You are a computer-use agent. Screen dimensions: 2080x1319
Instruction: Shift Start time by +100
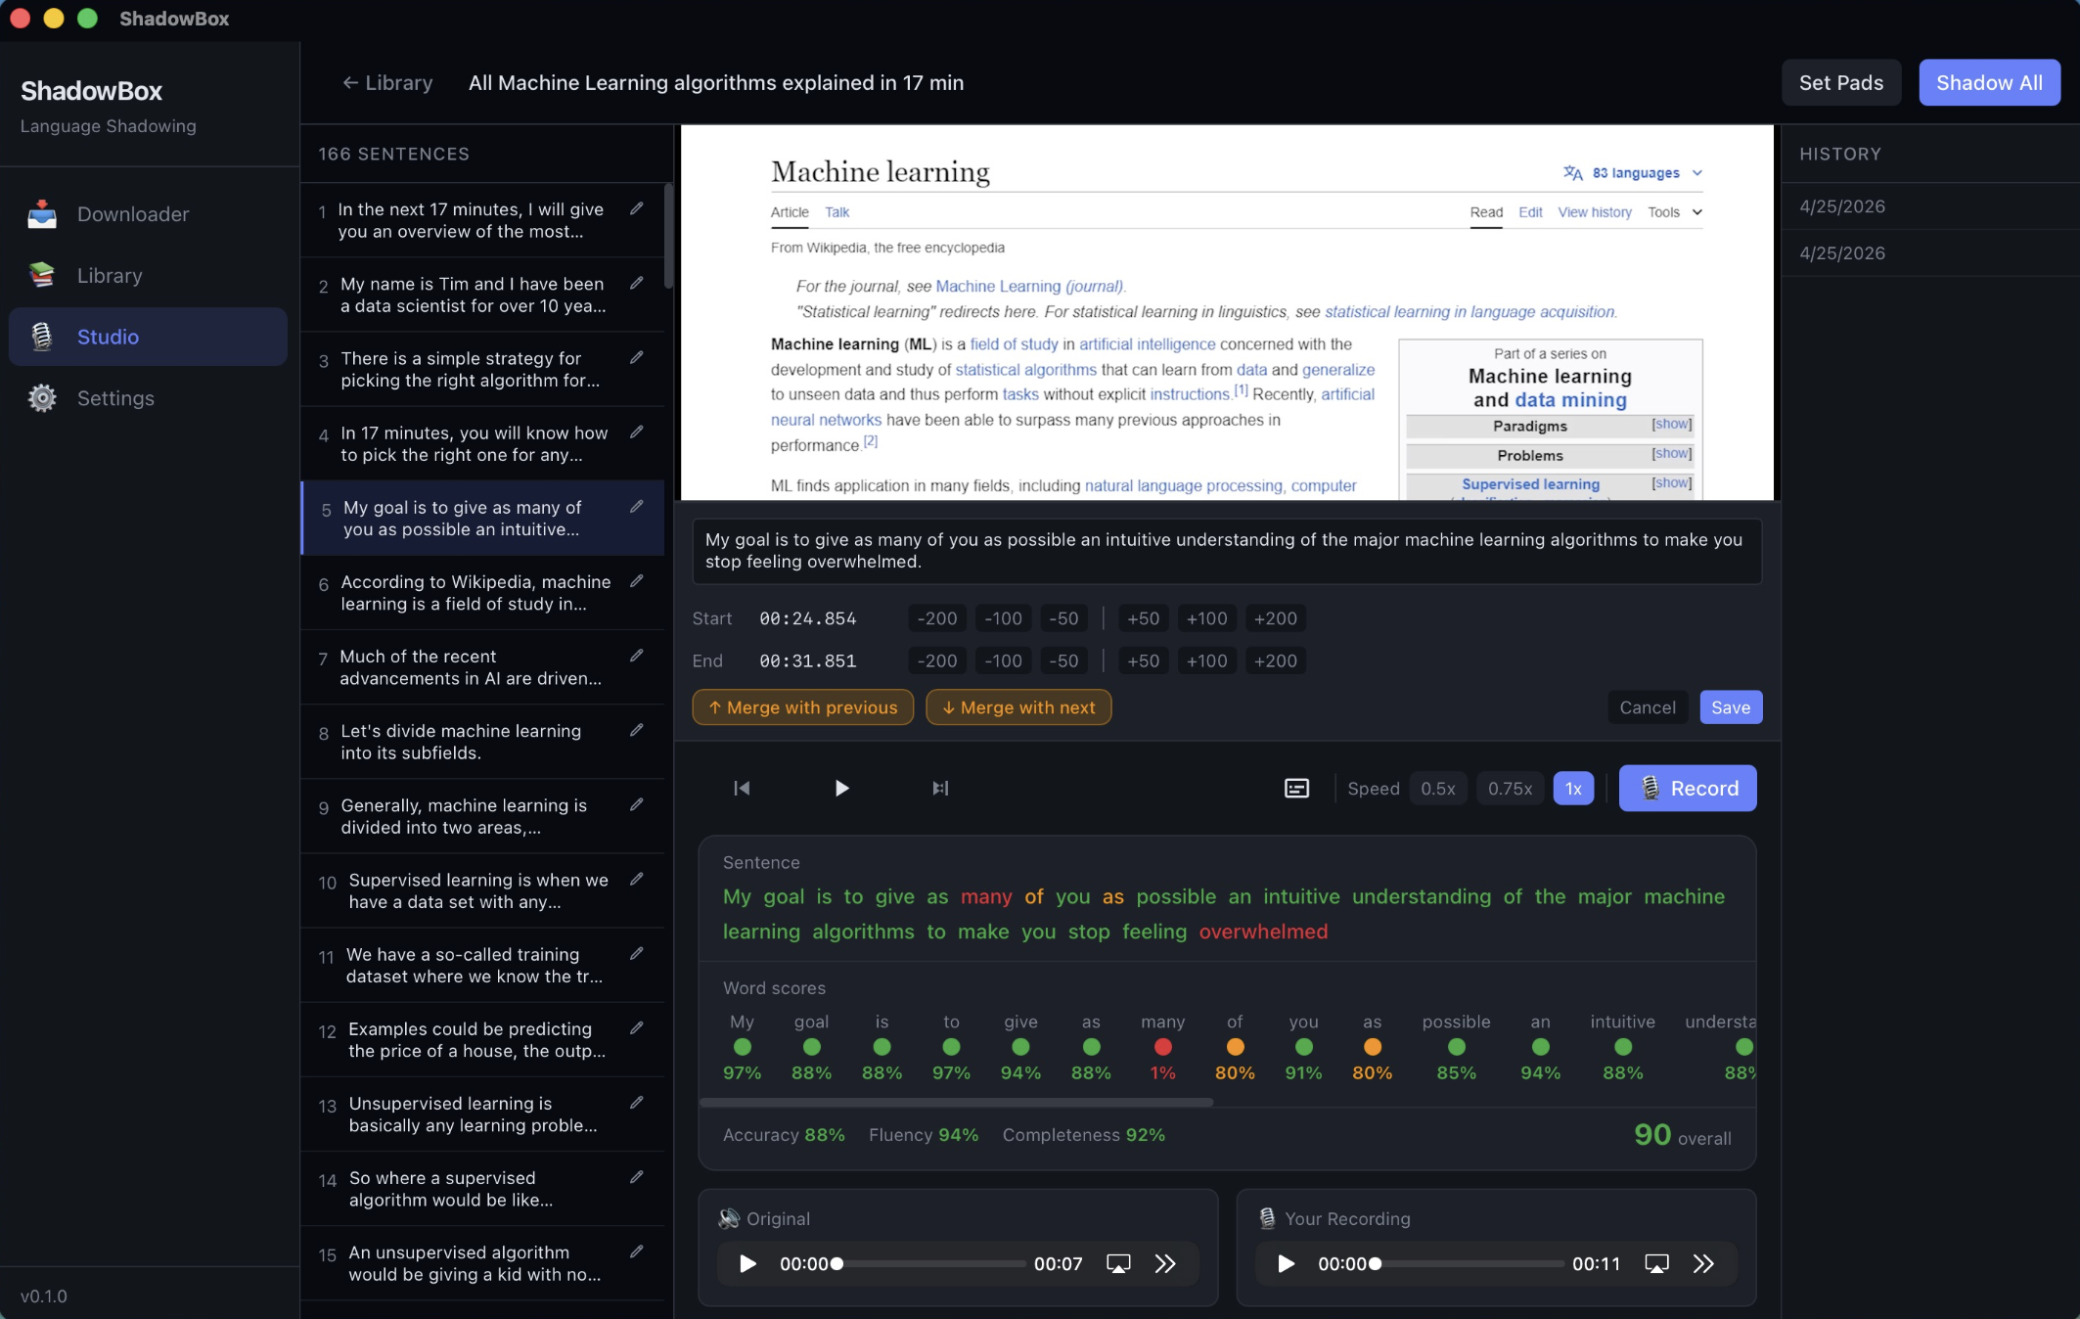(1206, 618)
